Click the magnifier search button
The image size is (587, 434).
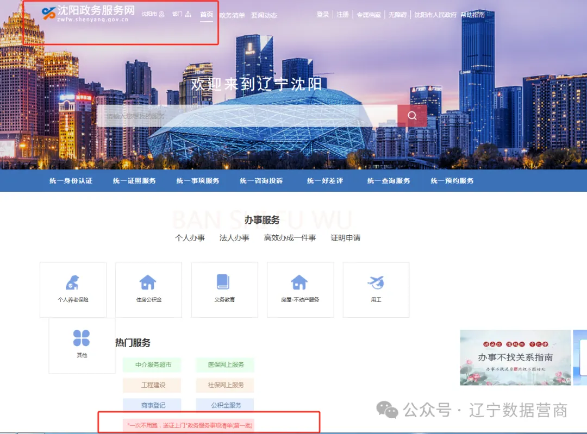[412, 116]
